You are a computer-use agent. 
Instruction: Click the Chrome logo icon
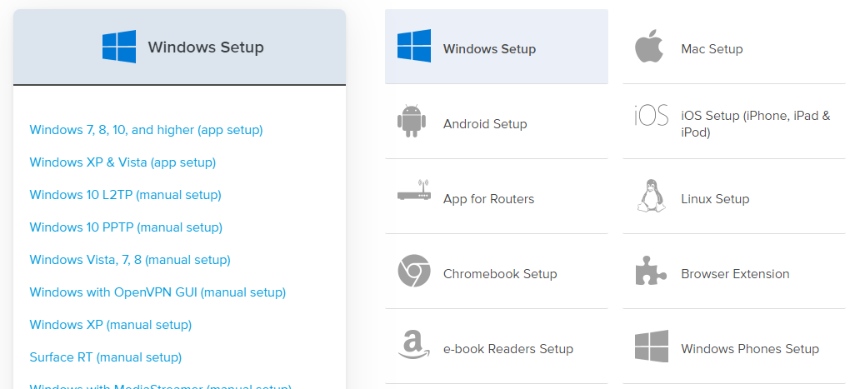tap(413, 272)
